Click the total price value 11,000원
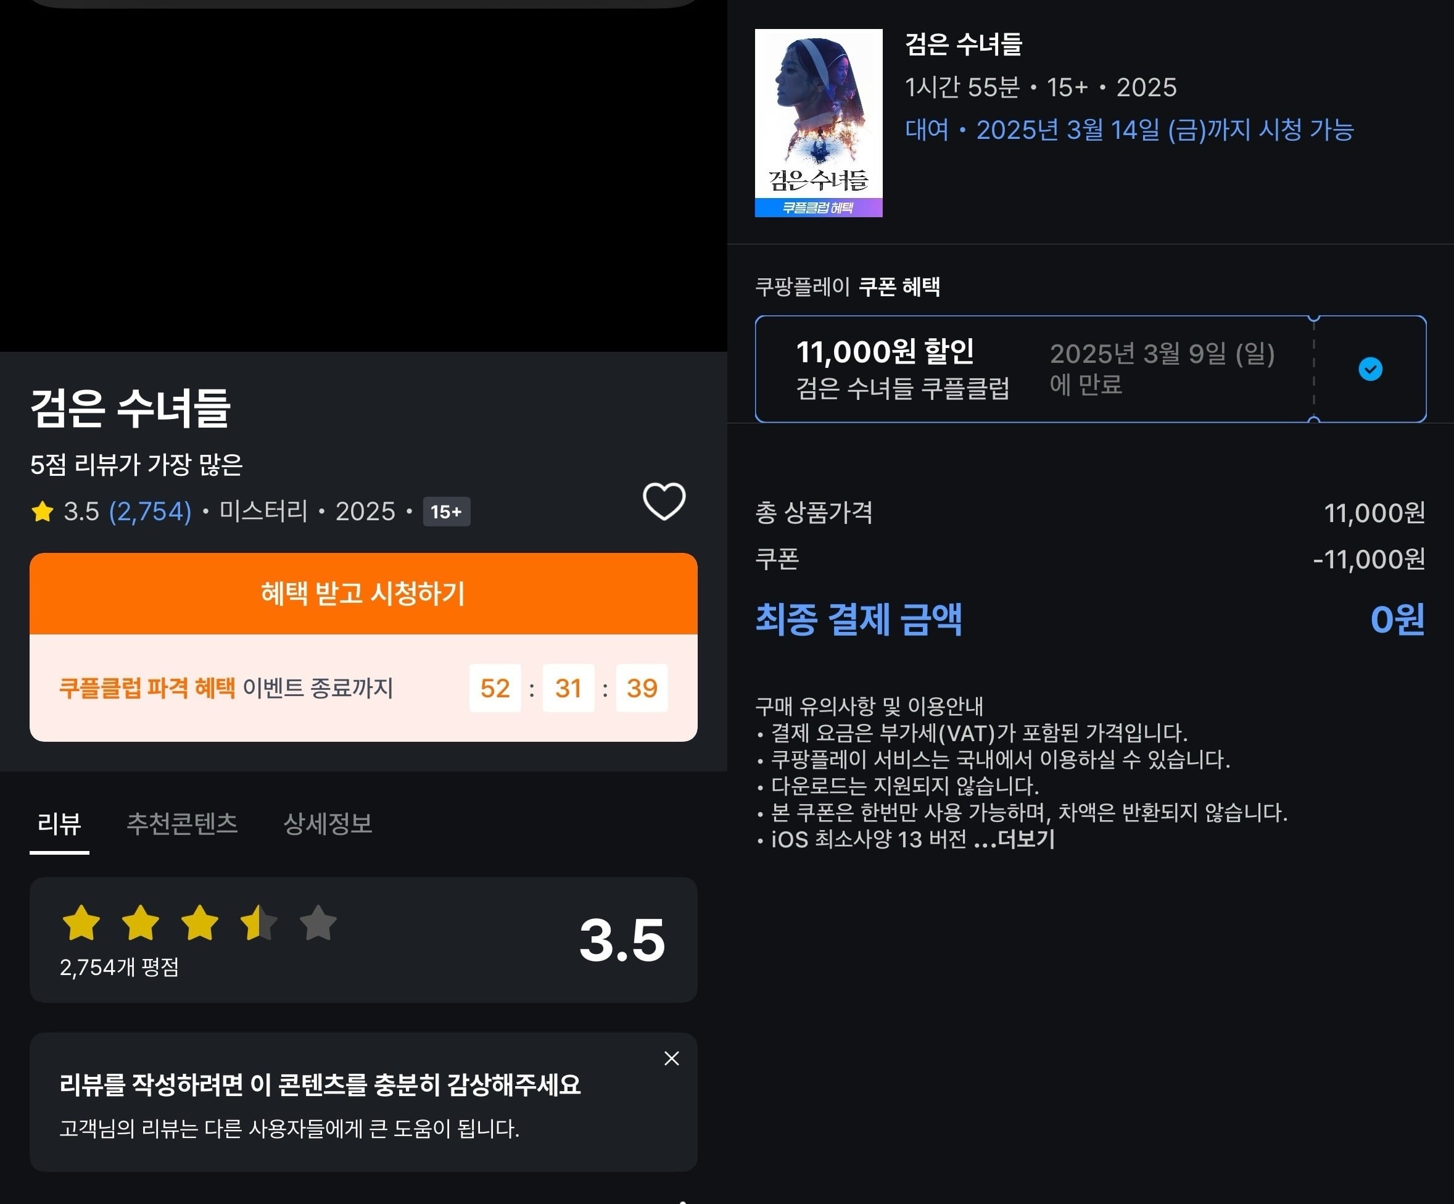Viewport: 1454px width, 1204px height. point(1374,513)
